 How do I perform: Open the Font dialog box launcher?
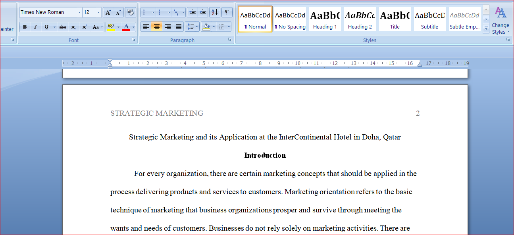133,40
